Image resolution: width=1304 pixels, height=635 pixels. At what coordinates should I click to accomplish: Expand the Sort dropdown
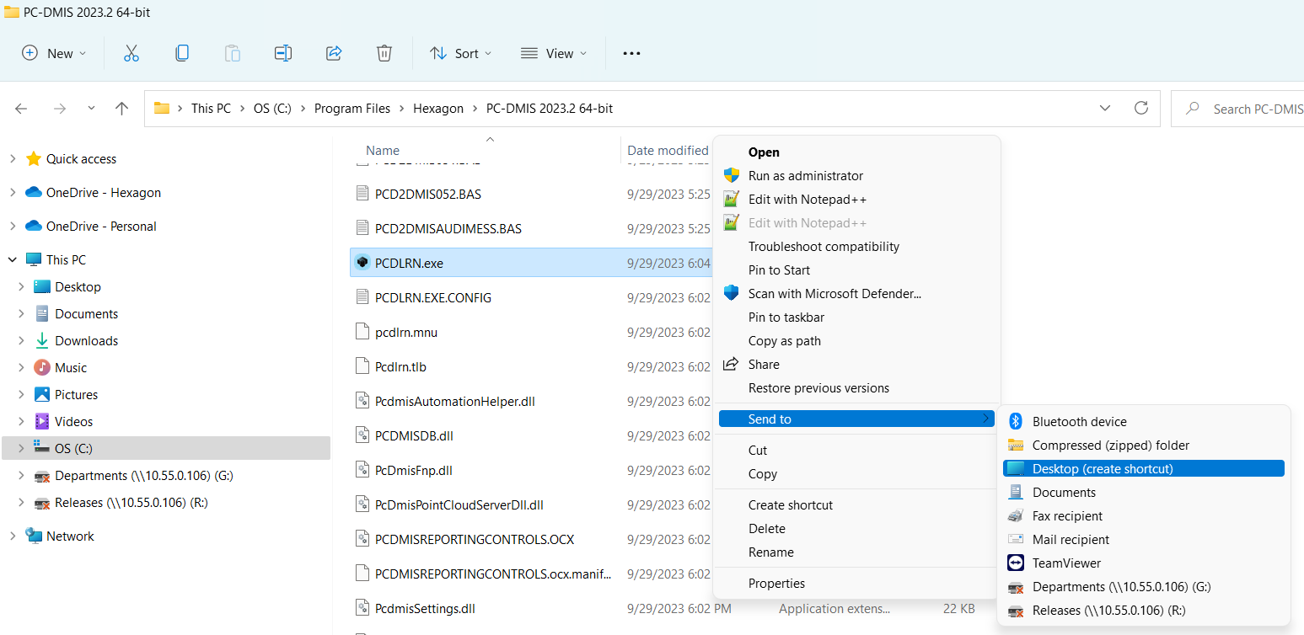[460, 53]
